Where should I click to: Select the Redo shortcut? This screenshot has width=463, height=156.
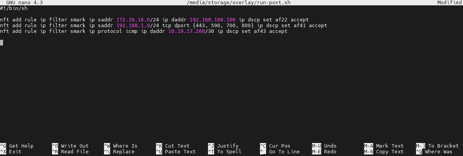pyautogui.click(x=330, y=151)
